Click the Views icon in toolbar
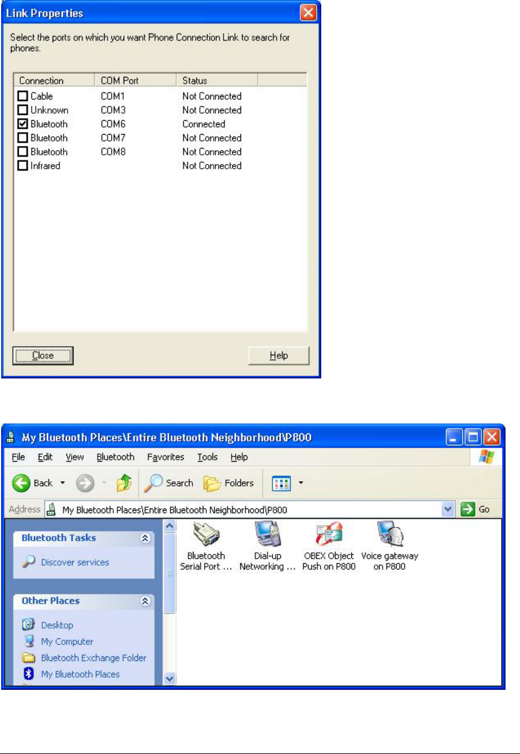 pos(282,483)
